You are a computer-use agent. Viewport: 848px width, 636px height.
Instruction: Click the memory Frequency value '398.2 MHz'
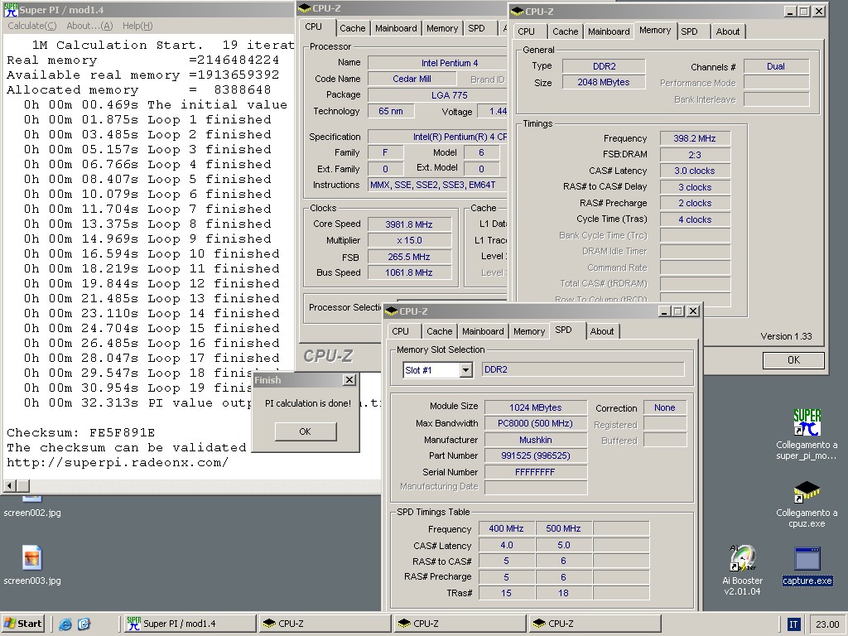695,138
